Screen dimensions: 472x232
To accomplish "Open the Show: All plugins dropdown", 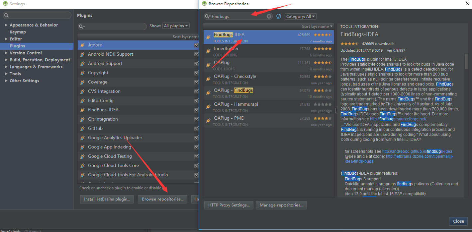I will (176, 26).
